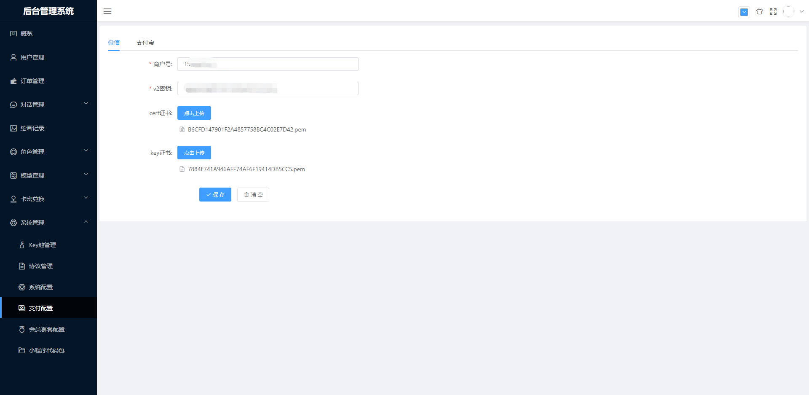
Task: Click the 清空 button
Action: [253, 195]
